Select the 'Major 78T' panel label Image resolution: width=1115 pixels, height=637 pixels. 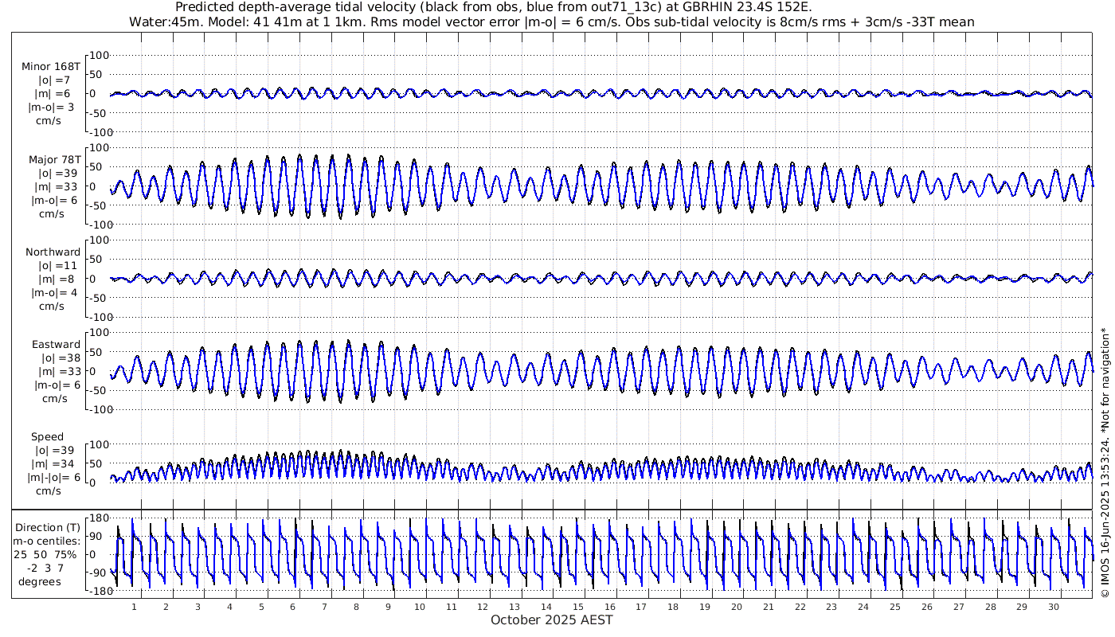pyautogui.click(x=53, y=160)
